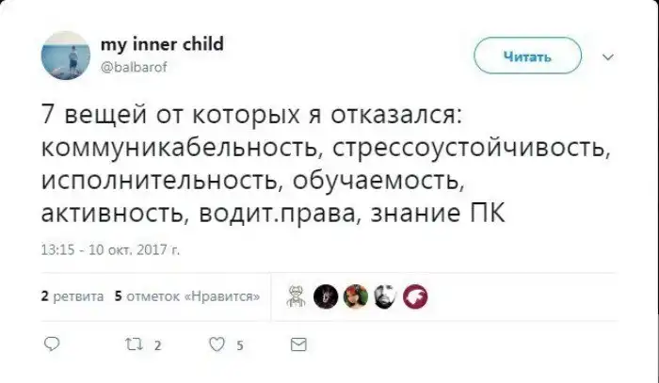The image size is (659, 383).
Task: Open the red-haired woman liker avatar
Action: pyautogui.click(x=353, y=295)
